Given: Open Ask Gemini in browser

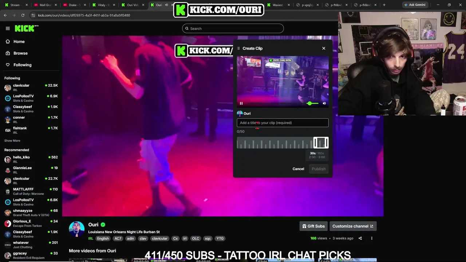Looking at the screenshot, I should [414, 5].
